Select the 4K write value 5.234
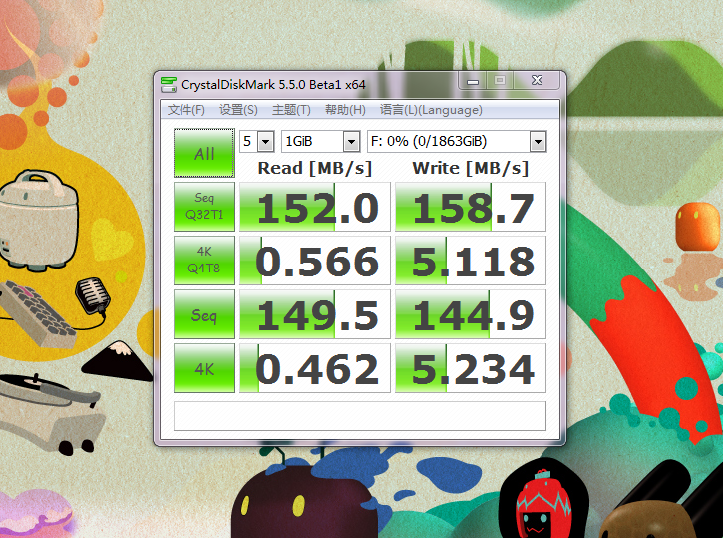Image resolution: width=723 pixels, height=538 pixels. point(471,368)
